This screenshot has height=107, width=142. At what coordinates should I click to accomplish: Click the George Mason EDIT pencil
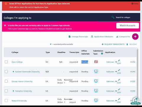point(119,81)
